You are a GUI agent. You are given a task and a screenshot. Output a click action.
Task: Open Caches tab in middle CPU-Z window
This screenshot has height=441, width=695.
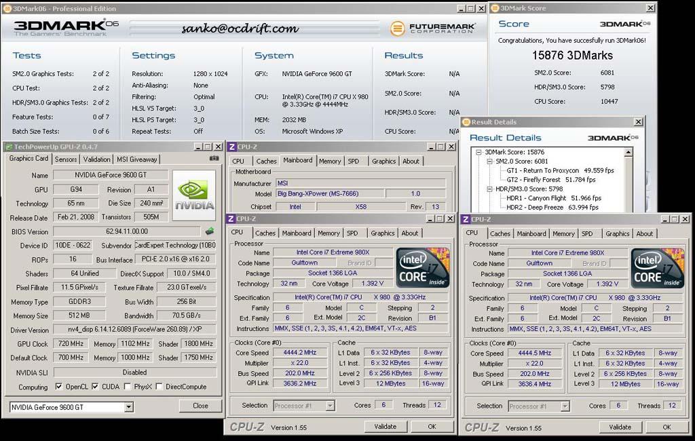point(265,233)
